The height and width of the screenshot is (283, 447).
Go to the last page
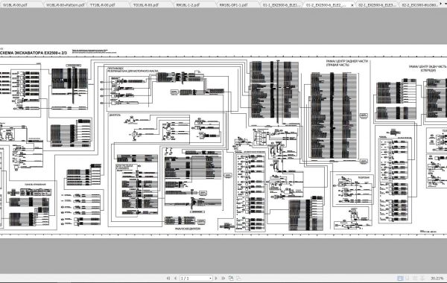pyautogui.click(x=223, y=278)
